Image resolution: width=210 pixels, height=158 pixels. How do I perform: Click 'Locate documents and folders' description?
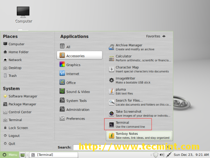coord(143,105)
